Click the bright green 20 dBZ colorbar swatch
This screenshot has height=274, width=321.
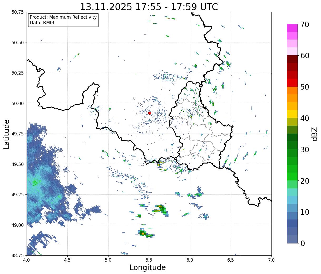(x=292, y=177)
